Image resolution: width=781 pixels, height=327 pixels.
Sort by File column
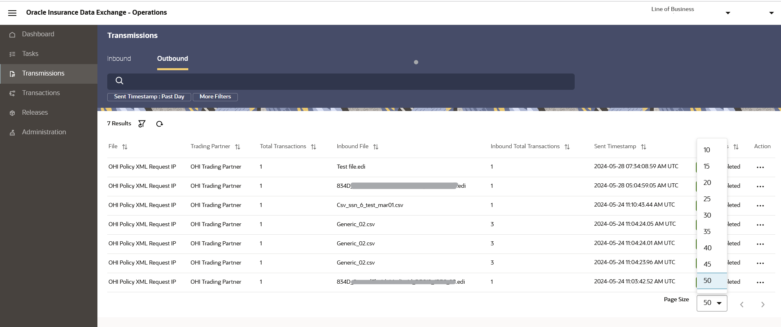125,147
